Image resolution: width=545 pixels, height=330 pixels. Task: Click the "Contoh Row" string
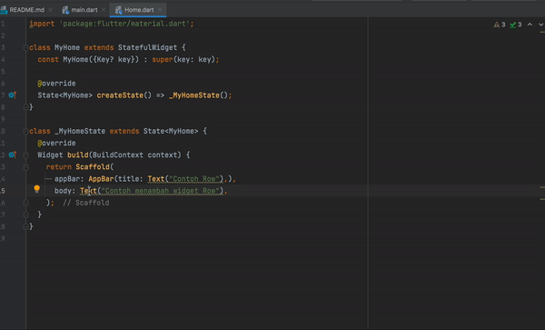[195, 179]
